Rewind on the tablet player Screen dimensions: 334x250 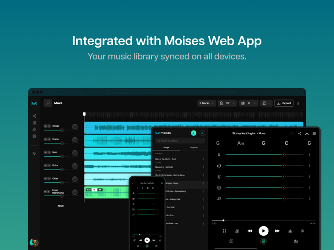250,231
